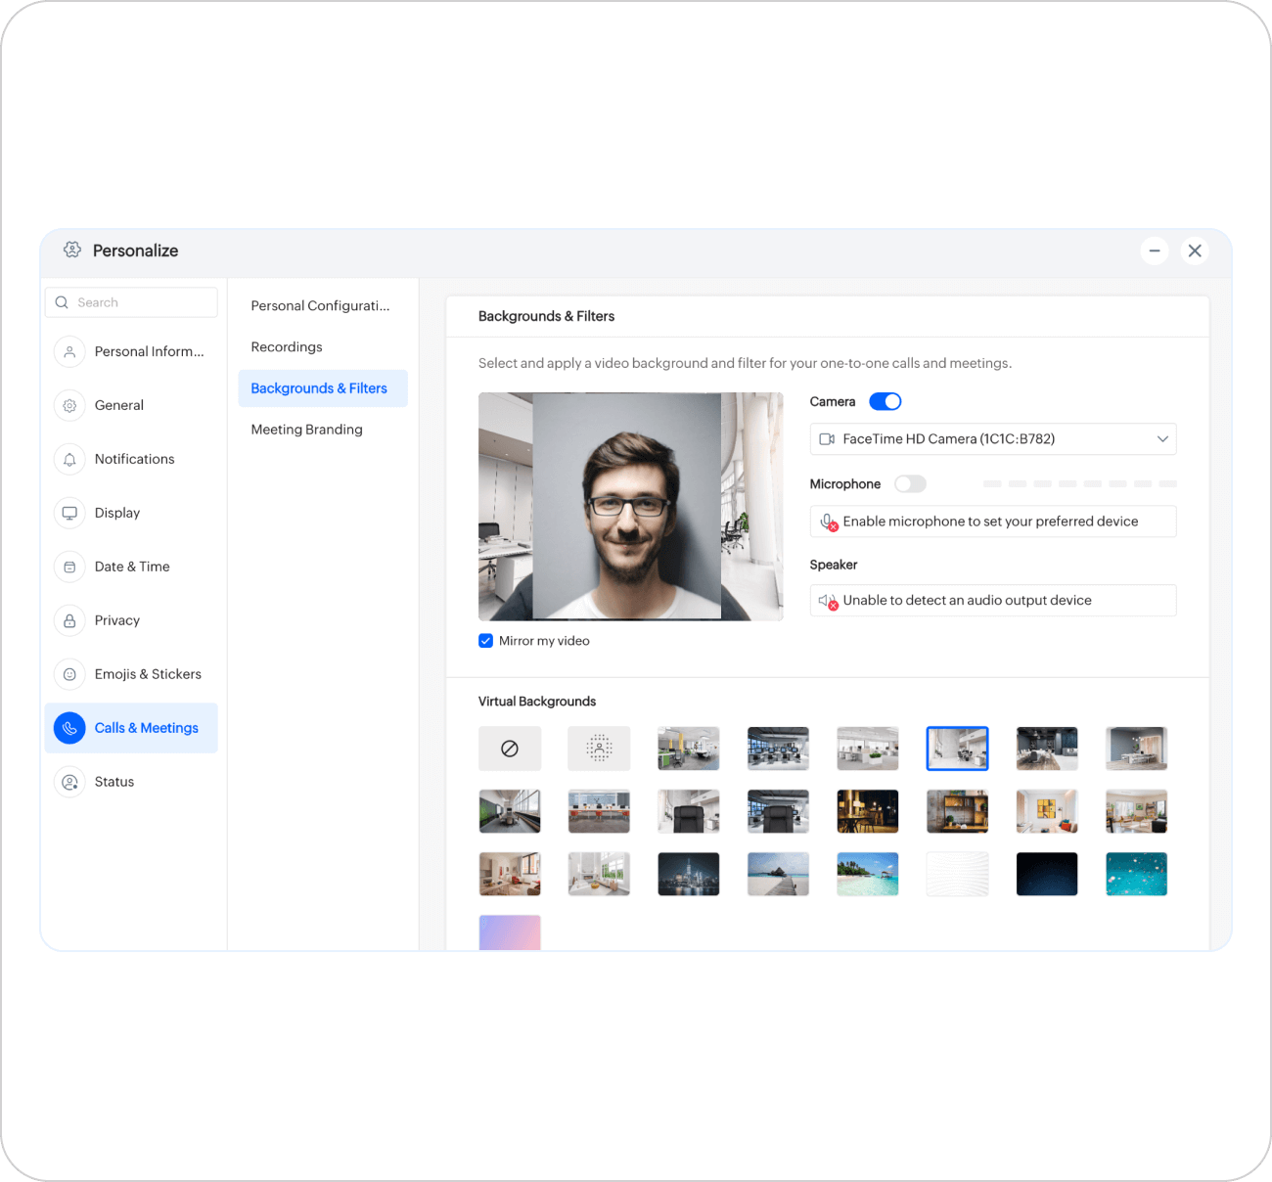The width and height of the screenshot is (1272, 1182).
Task: Select the blur background option
Action: [599, 749]
